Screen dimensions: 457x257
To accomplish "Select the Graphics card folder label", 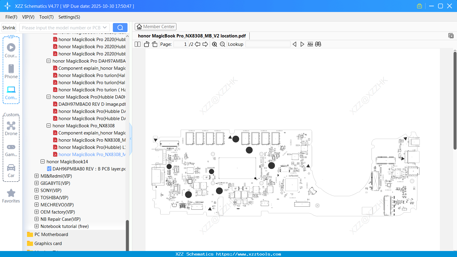I will pyautogui.click(x=48, y=243).
